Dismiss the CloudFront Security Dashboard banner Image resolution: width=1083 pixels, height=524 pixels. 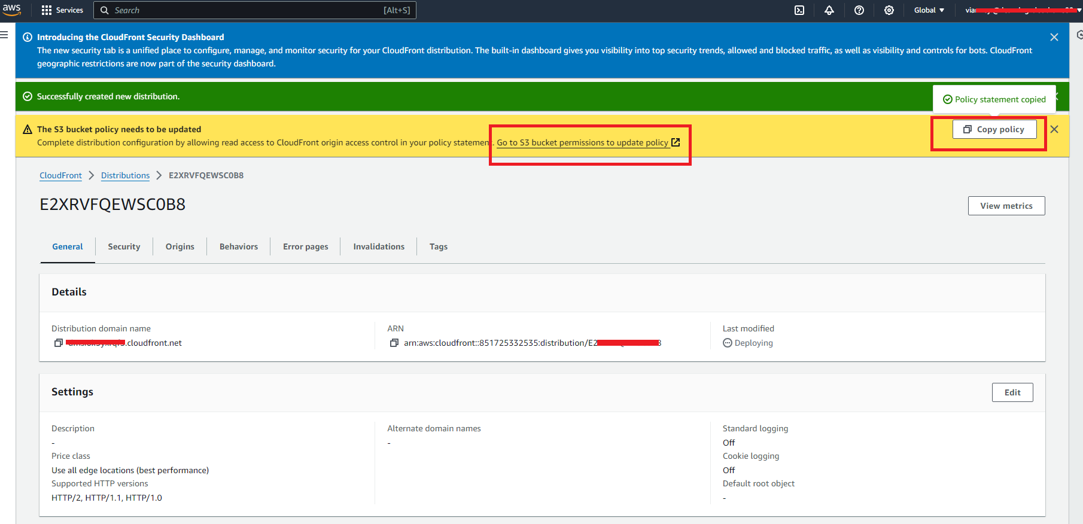[1054, 37]
